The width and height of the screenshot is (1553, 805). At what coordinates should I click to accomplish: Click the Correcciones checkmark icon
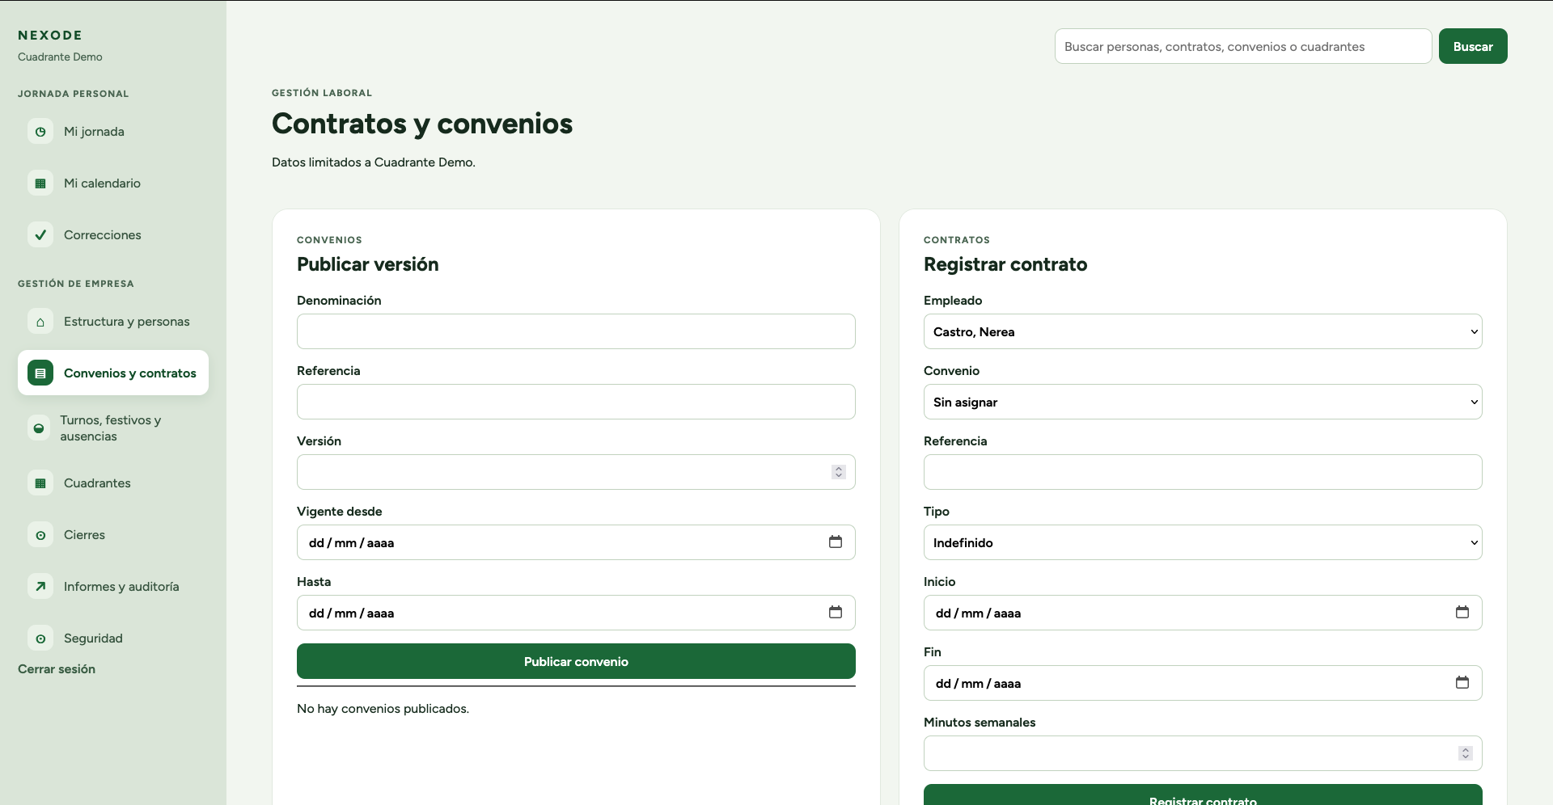[x=40, y=234]
